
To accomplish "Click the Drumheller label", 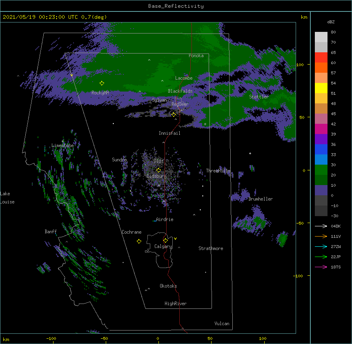I will point(261,199).
